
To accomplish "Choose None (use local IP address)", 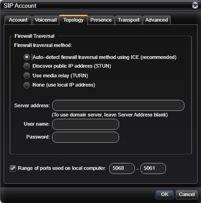I will pyautogui.click(x=27, y=85).
